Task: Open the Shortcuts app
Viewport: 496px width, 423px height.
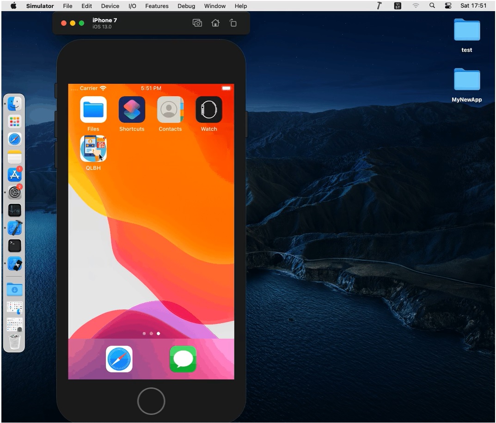Action: (x=132, y=110)
